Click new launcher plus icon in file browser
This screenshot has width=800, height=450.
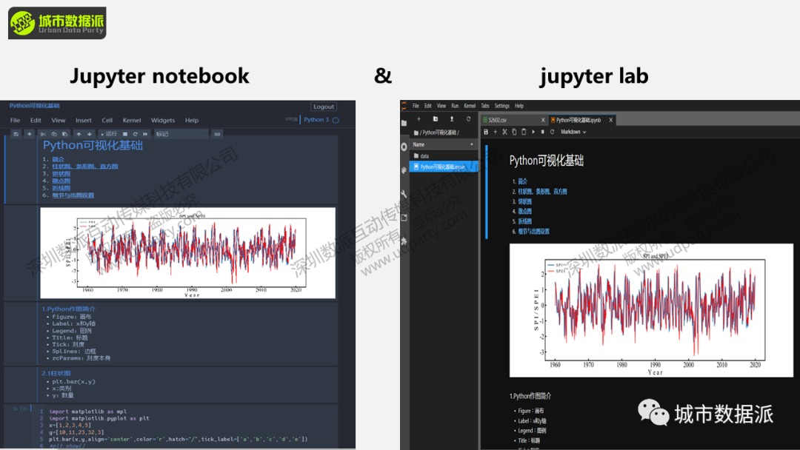[419, 118]
